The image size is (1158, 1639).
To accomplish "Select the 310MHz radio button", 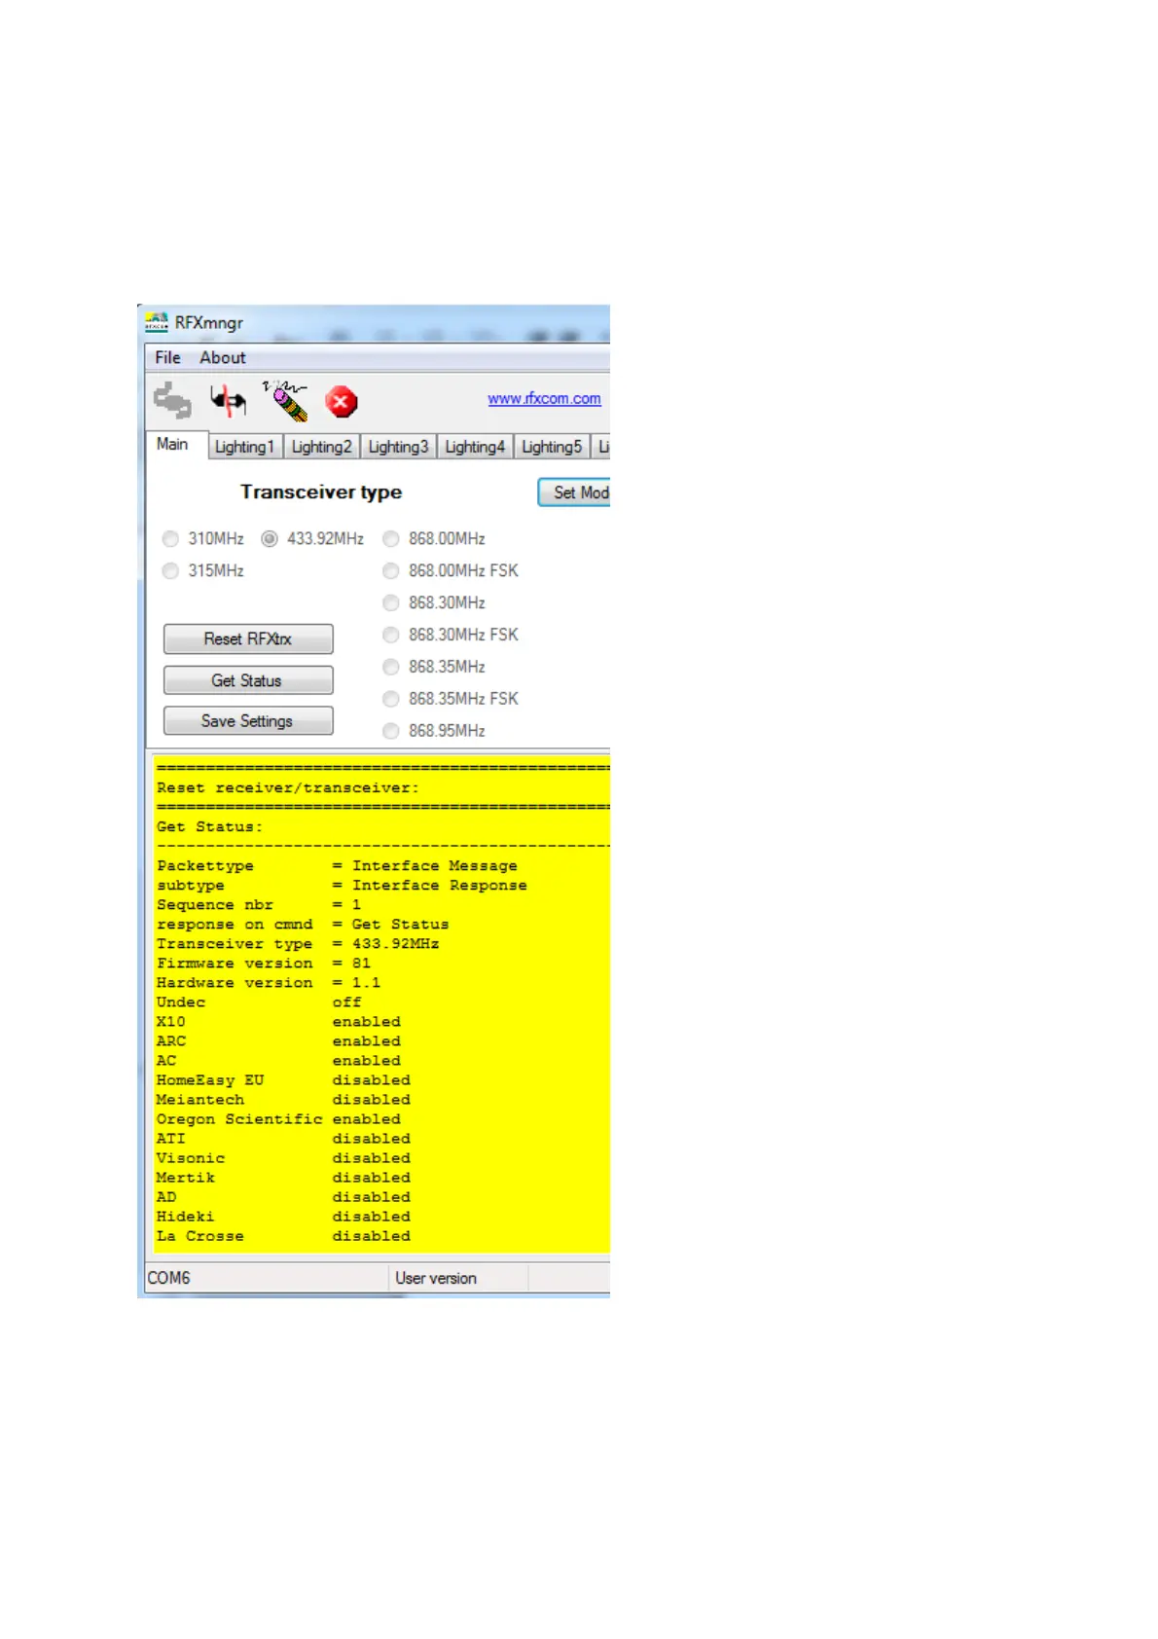I will (x=171, y=539).
